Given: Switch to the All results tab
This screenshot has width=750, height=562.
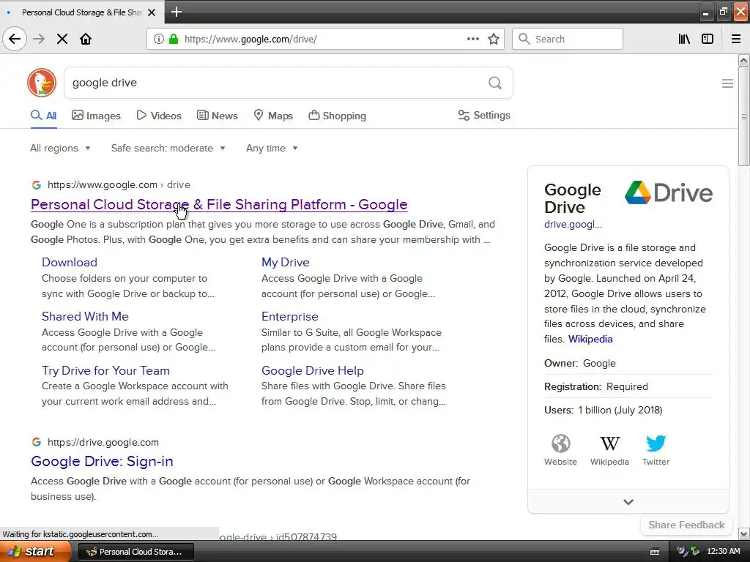Looking at the screenshot, I should 43,116.
